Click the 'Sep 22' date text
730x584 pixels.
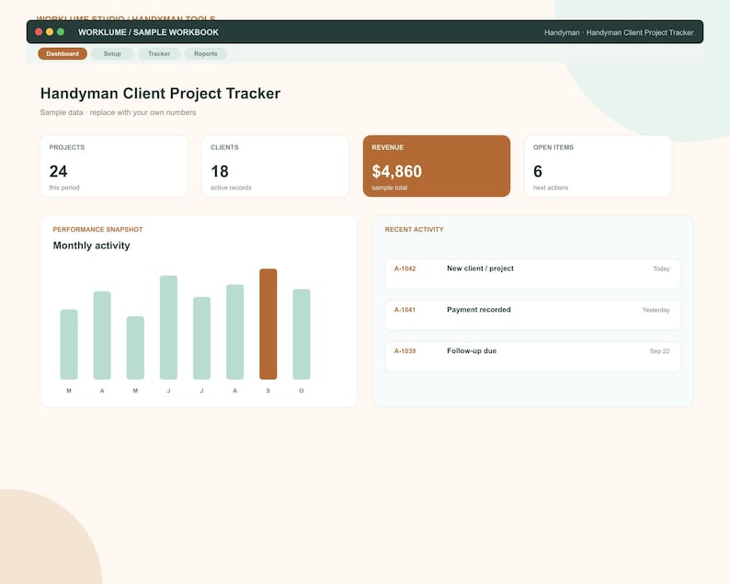pos(660,351)
